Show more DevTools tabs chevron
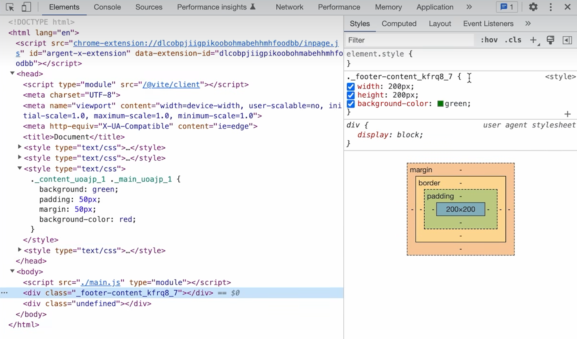577x339 pixels. coord(469,7)
